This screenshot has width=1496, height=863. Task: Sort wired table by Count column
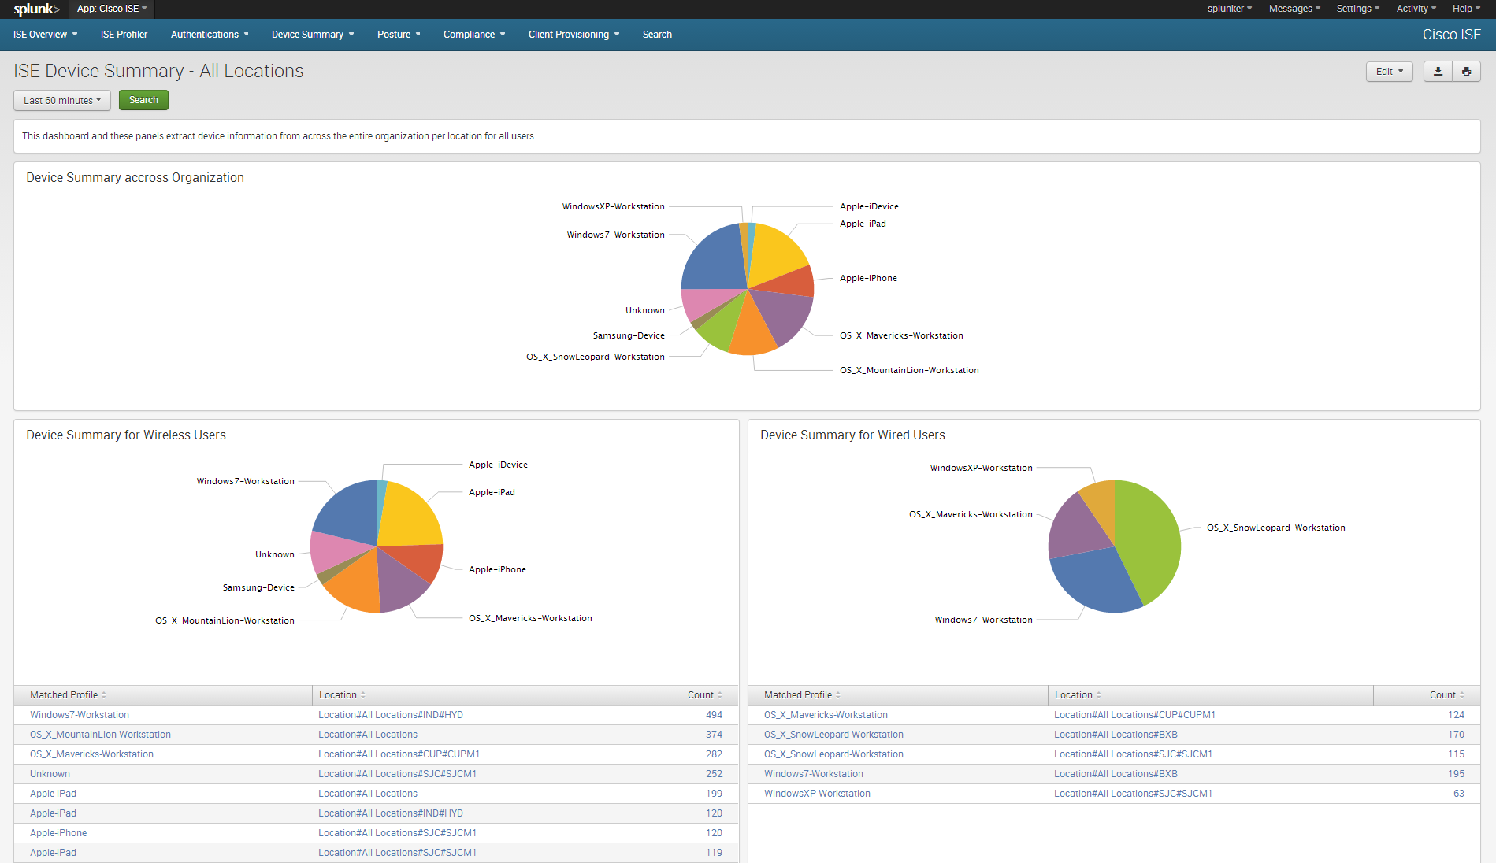[1446, 695]
